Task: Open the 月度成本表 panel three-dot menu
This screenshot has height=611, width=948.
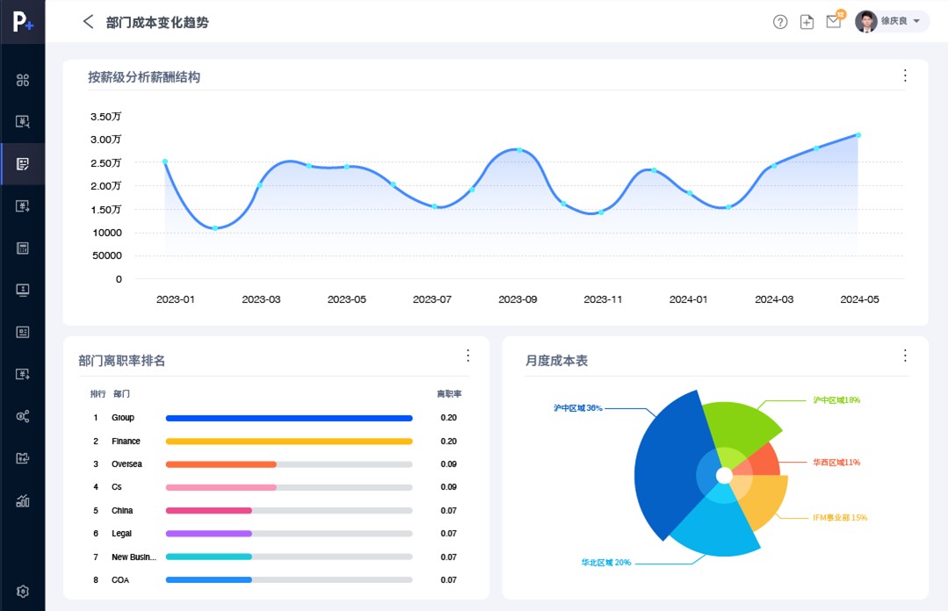Action: [905, 356]
